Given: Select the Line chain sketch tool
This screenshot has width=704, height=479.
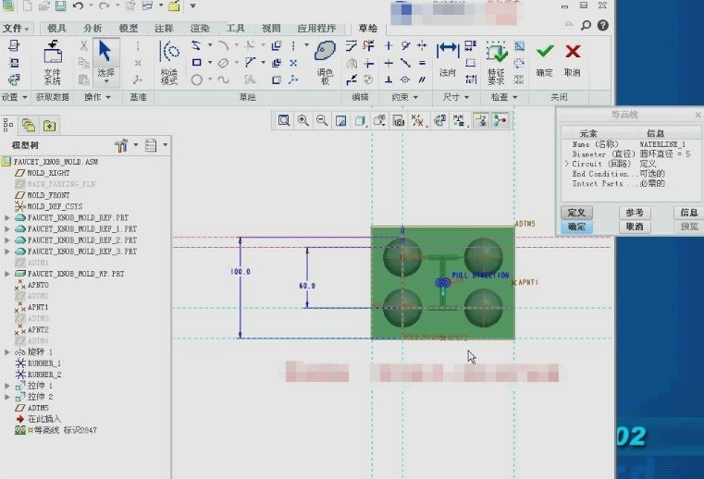Looking at the screenshot, I should coord(196,45).
